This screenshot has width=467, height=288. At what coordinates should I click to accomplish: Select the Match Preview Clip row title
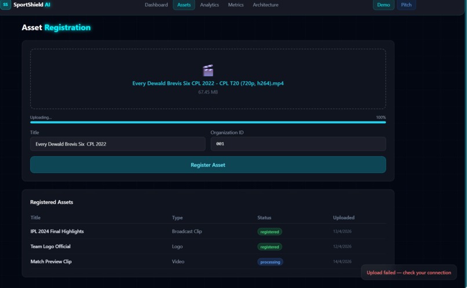(x=51, y=261)
